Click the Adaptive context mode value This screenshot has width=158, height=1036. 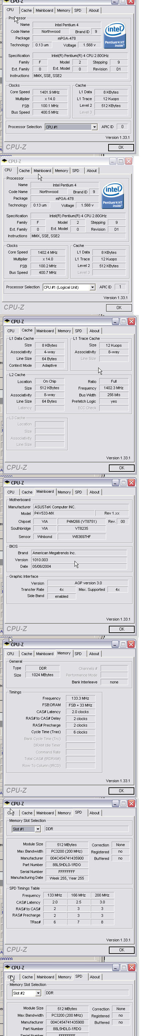click(x=49, y=366)
